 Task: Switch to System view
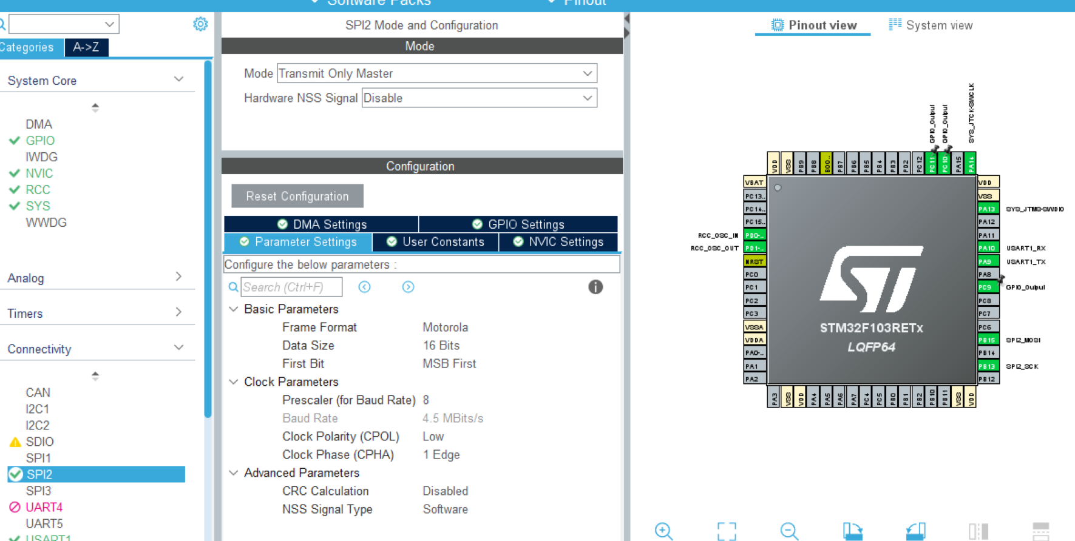[x=931, y=25]
